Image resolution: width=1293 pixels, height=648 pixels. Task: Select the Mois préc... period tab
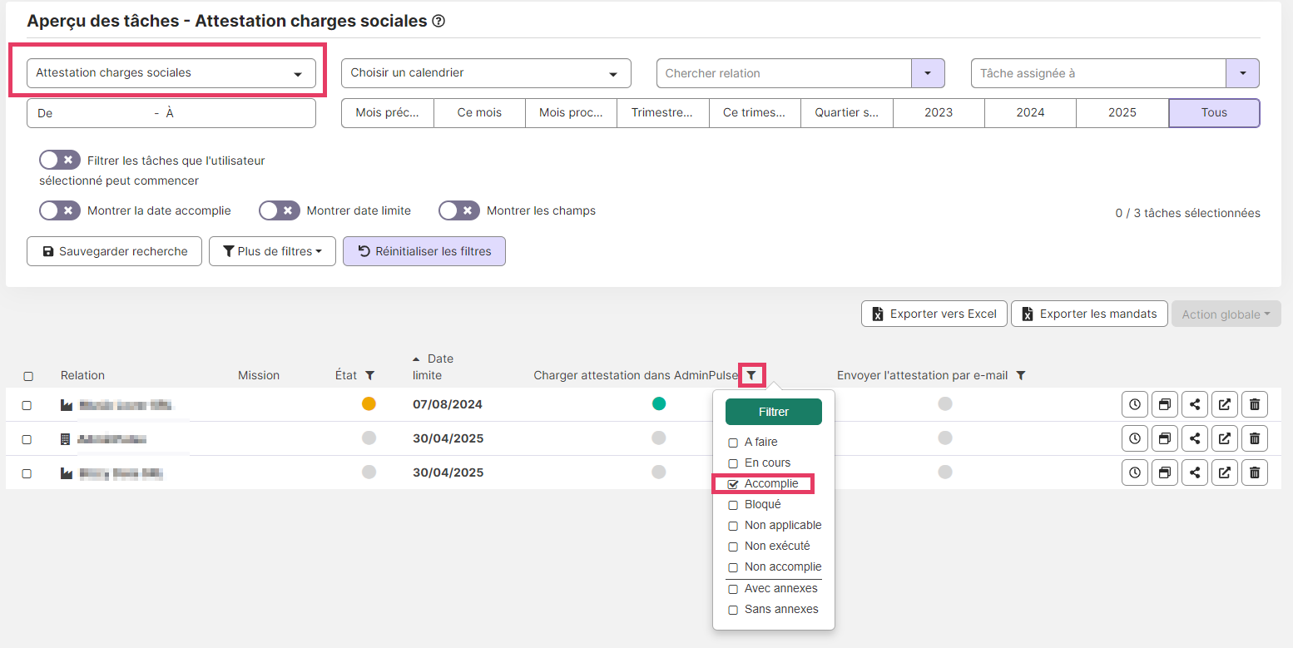click(x=388, y=112)
